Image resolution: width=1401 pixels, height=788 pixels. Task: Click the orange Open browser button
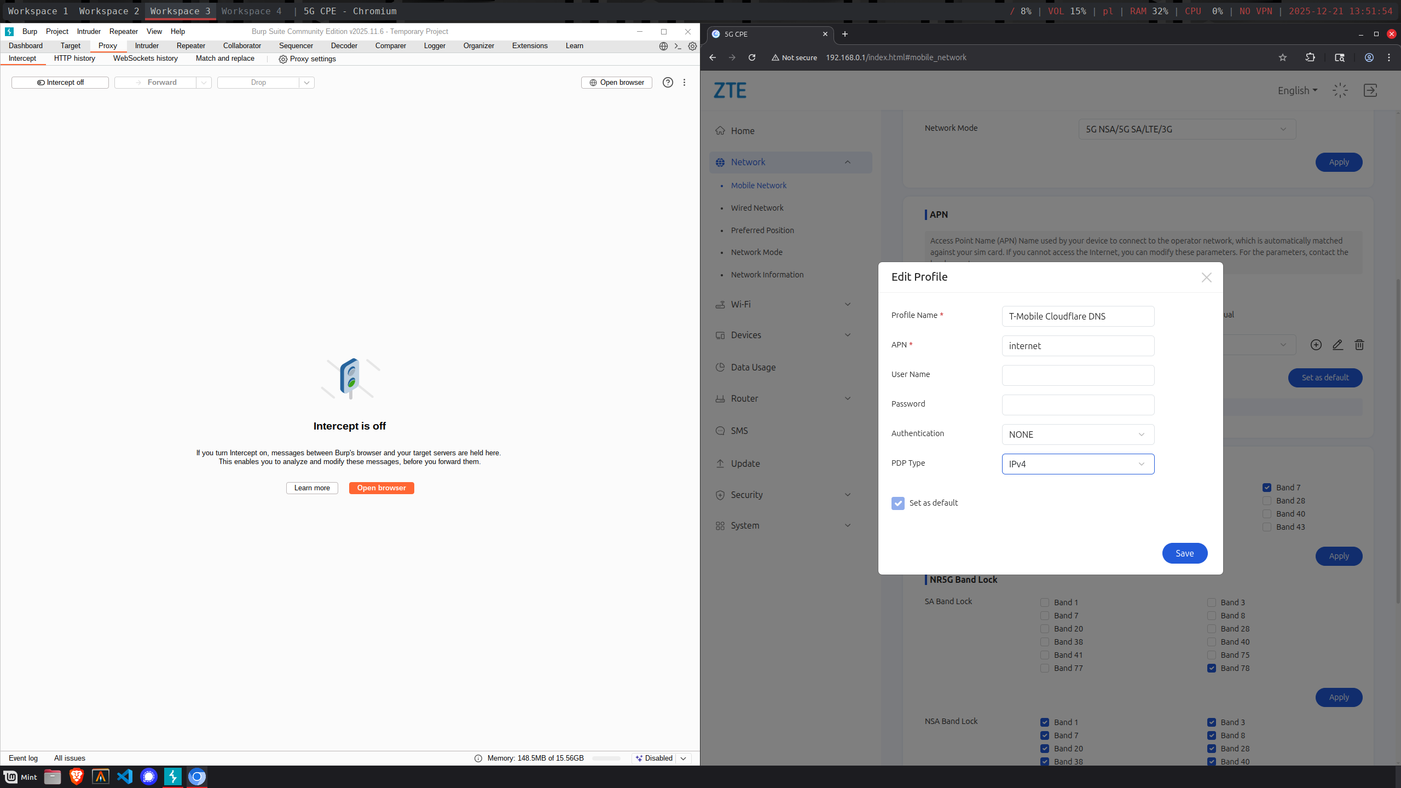[381, 488]
